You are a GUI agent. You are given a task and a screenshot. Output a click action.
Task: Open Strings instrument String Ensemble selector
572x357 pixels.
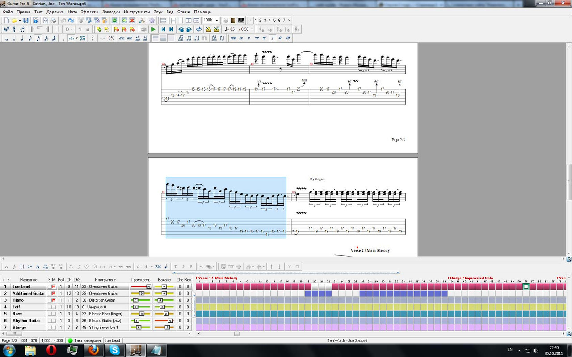click(105, 327)
